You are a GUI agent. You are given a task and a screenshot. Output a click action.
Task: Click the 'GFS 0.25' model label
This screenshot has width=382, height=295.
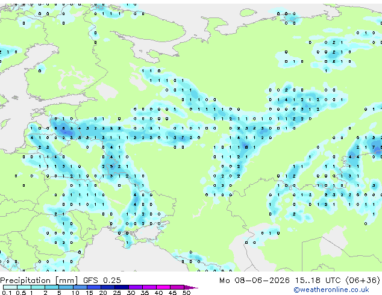pos(102,281)
